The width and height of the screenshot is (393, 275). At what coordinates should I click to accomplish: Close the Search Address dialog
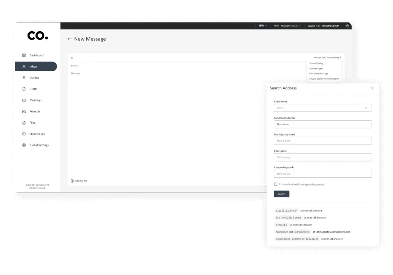[x=372, y=88]
